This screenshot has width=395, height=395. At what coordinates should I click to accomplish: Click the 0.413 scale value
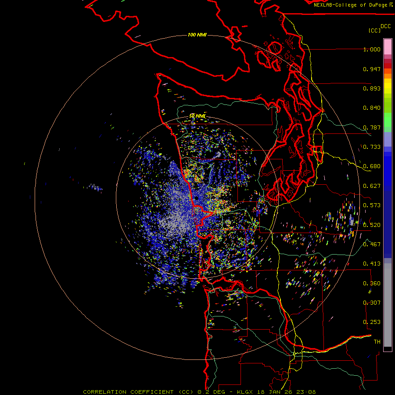click(372, 264)
